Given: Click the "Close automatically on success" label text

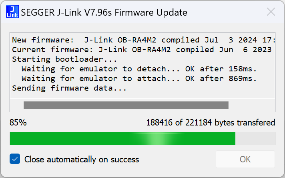Looking at the screenshot, I should pyautogui.click(x=82, y=160).
